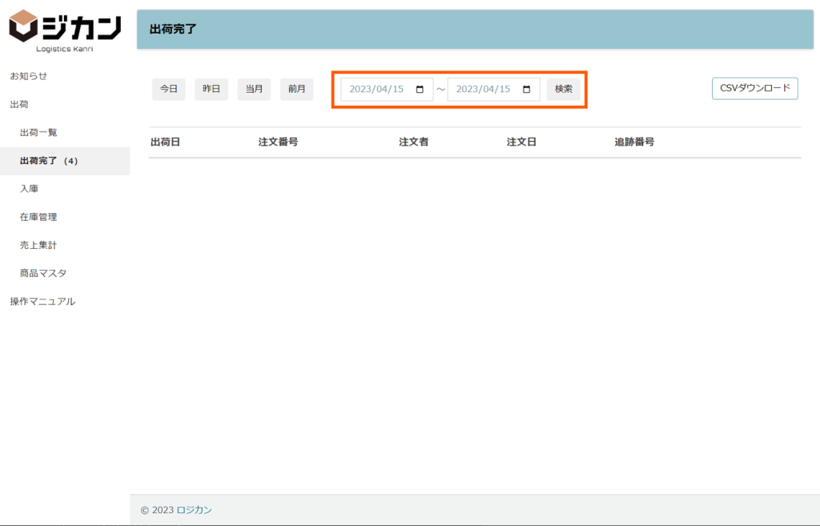Click the end date input field

point(484,90)
